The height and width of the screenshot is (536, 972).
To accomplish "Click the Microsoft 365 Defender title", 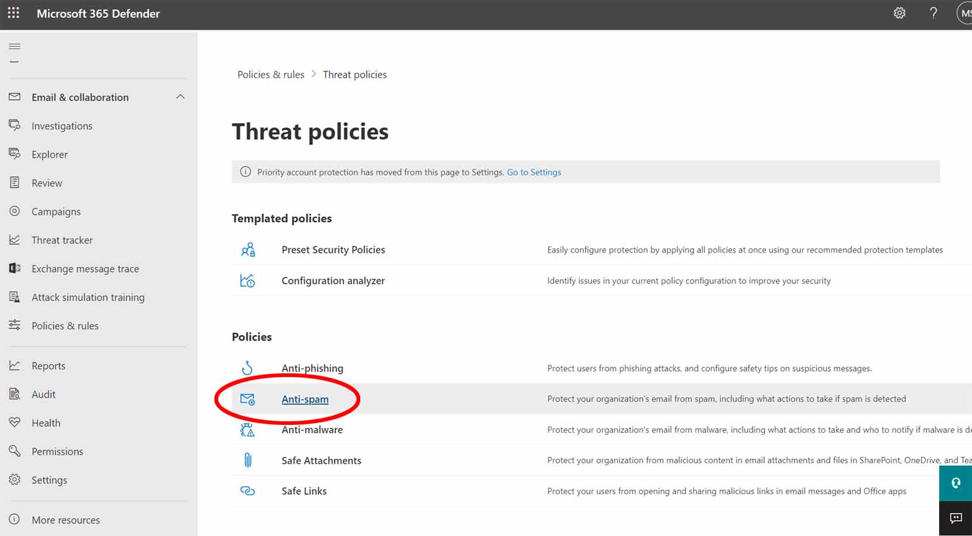I will (x=98, y=13).
